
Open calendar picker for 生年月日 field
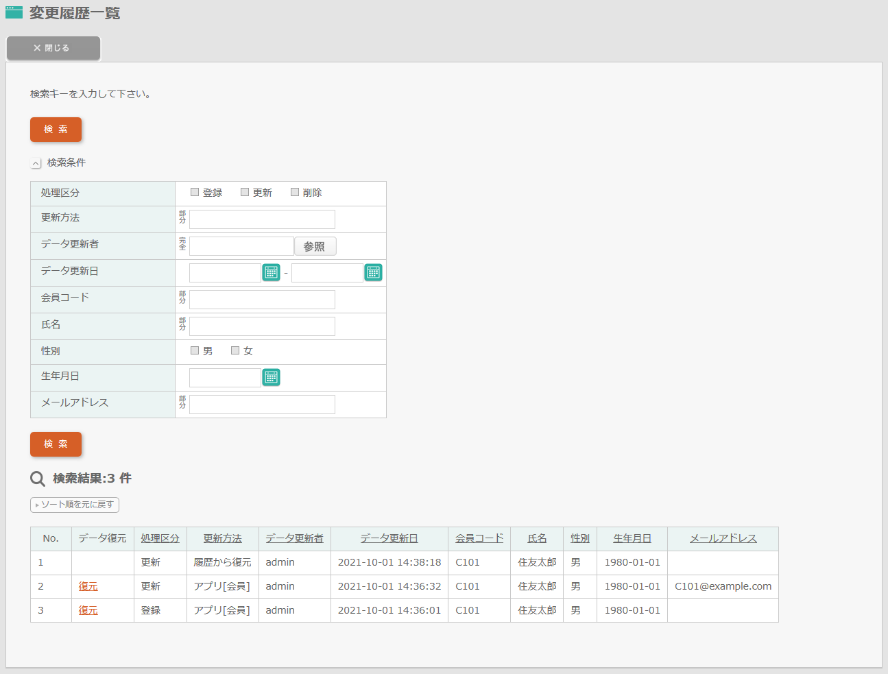tap(271, 377)
